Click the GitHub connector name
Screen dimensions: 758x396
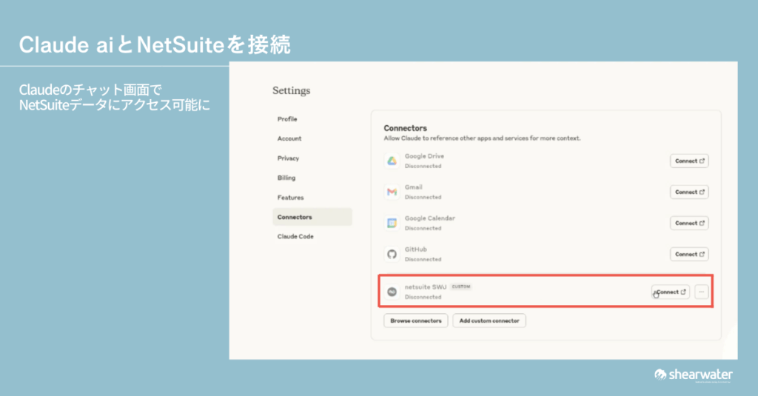tap(416, 249)
